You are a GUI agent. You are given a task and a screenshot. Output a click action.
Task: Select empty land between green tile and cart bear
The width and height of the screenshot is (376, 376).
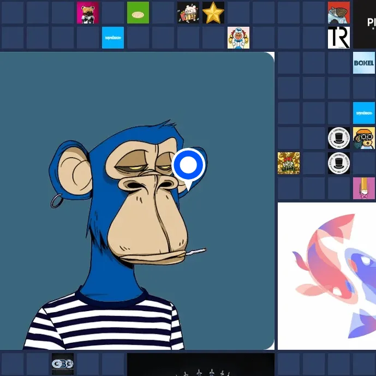click(163, 13)
